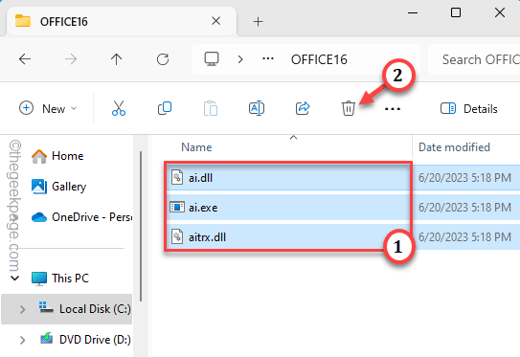Viewport: 520px width, 357px height.
Task: Maximize the File Explorer window
Action: click(x=456, y=12)
